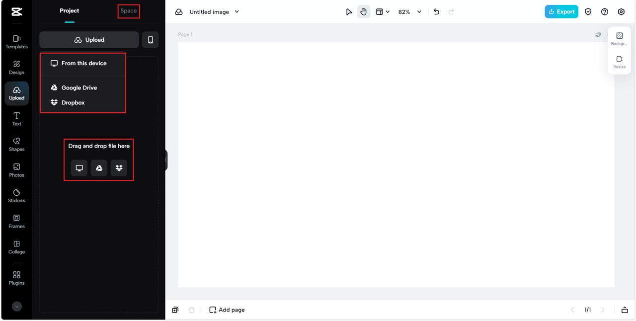
Task: Open the Text sidebar panel
Action: pos(16,119)
